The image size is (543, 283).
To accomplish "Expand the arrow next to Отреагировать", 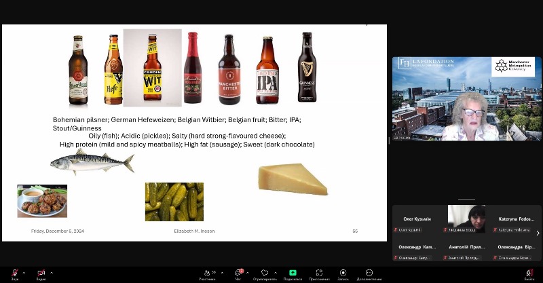I will coord(276,273).
